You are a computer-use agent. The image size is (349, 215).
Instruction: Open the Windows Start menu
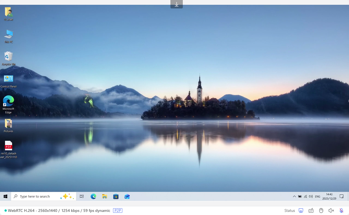click(5, 196)
